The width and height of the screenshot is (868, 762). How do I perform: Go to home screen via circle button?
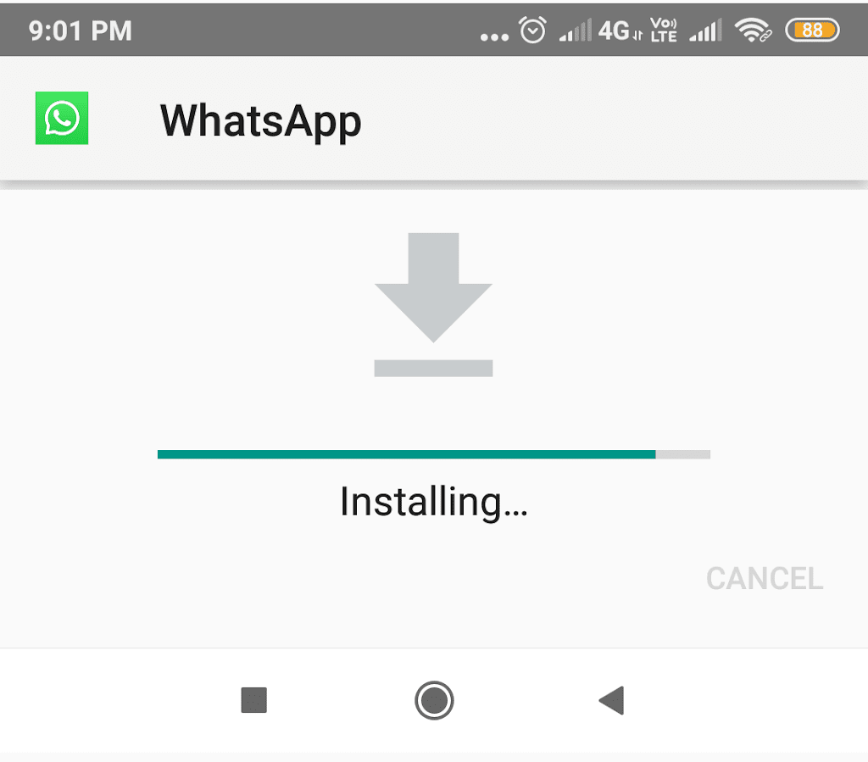pos(434,700)
